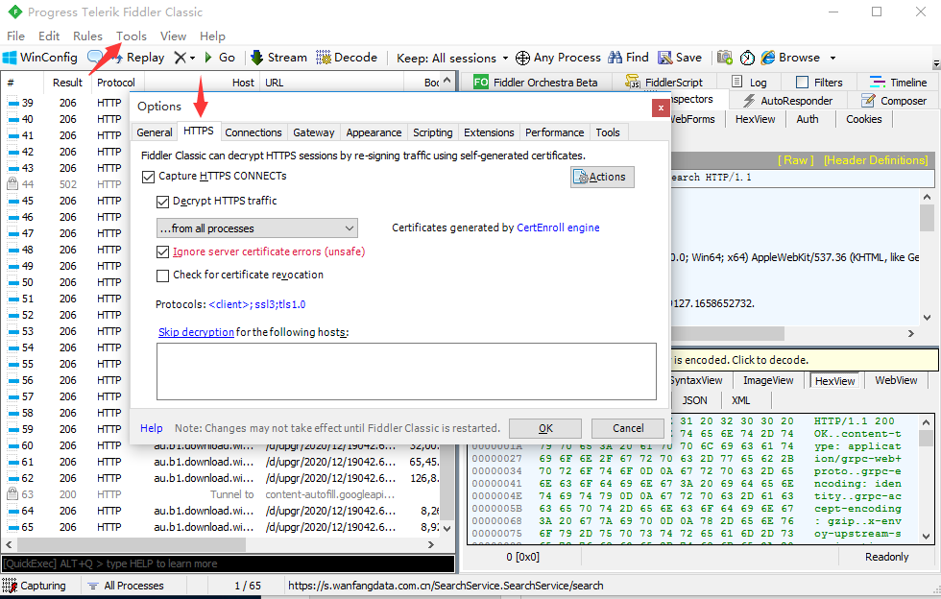Open the Filters tab
This screenshot has height=599, width=941.
819,83
